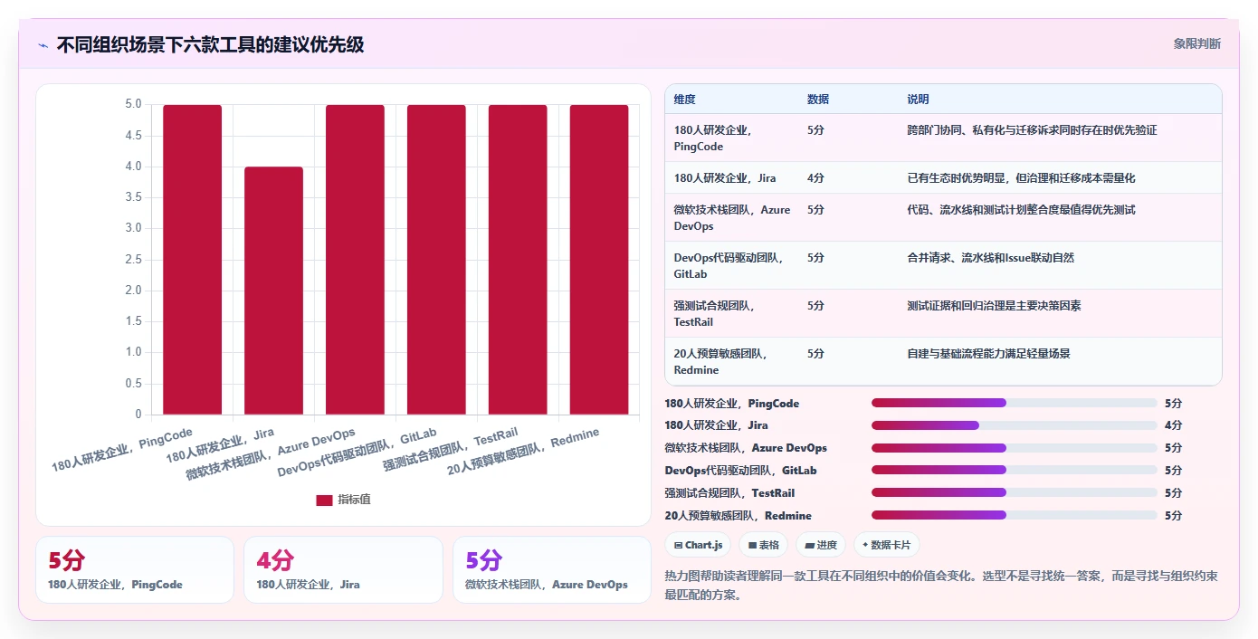Click the 20人预算敏感团队，Redmine progress bar
The width and height of the screenshot is (1258, 639).
click(x=1015, y=516)
